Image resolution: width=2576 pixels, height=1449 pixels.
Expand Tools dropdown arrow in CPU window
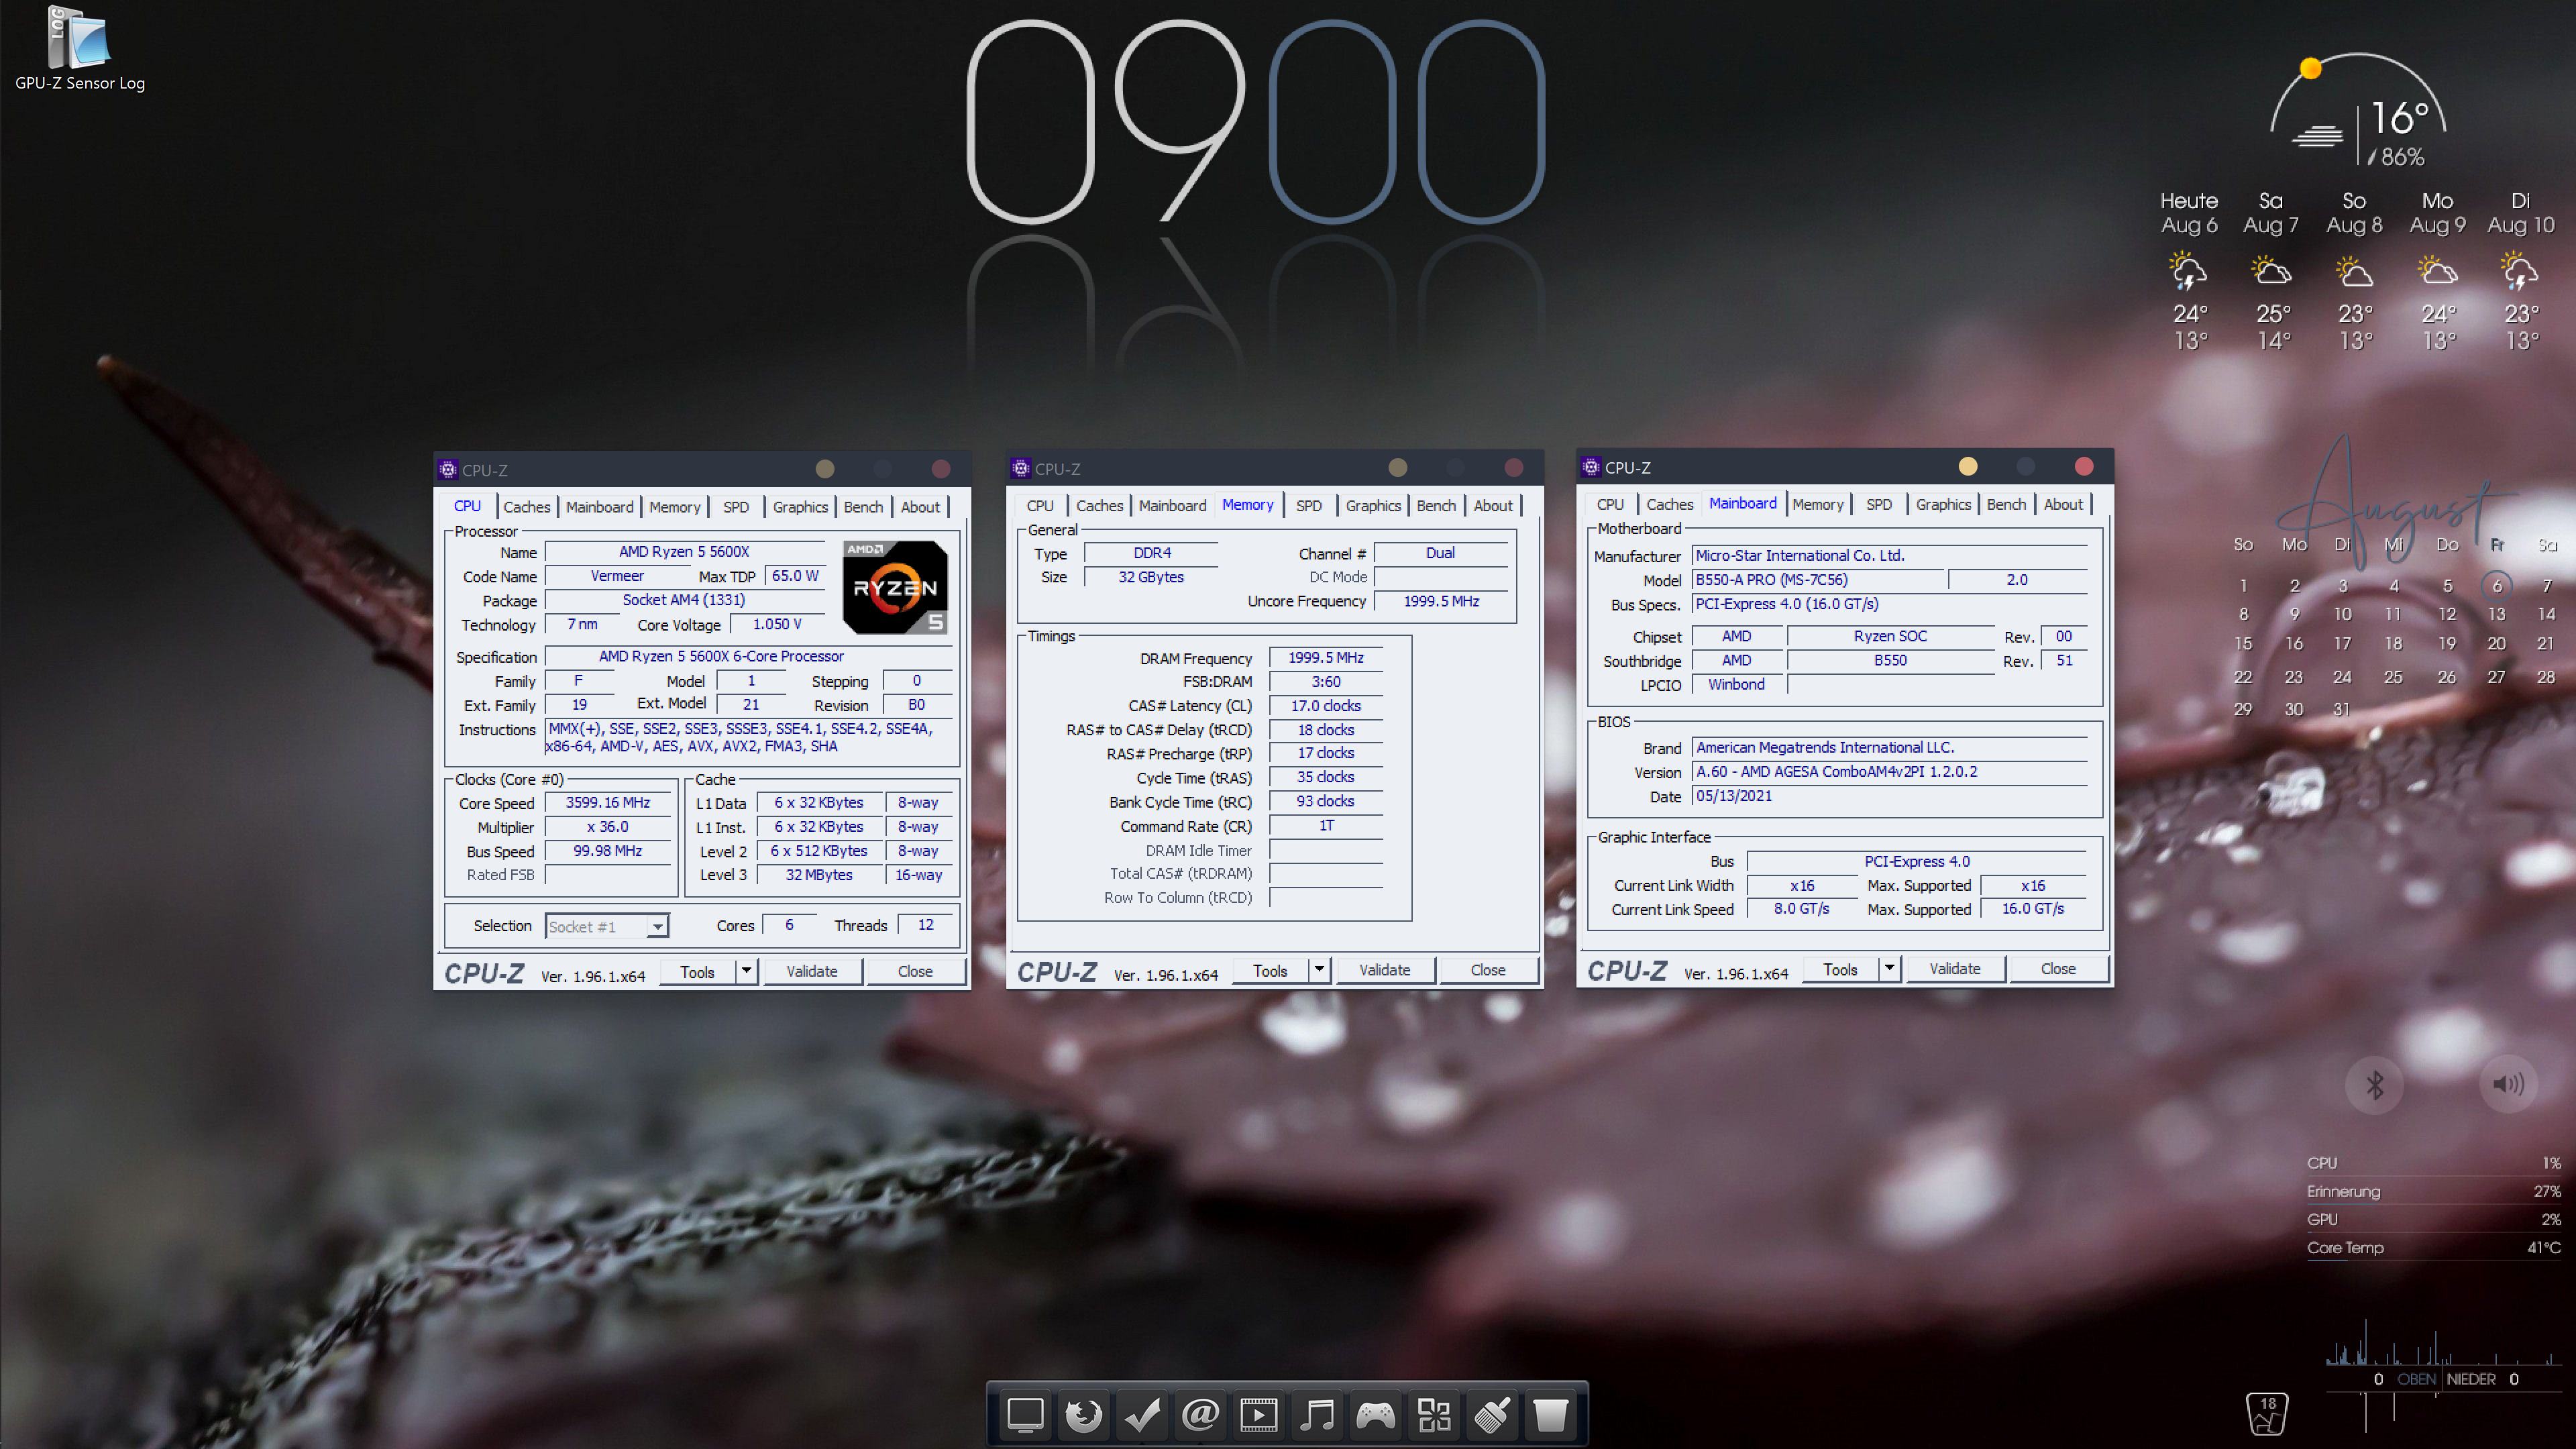(746, 971)
